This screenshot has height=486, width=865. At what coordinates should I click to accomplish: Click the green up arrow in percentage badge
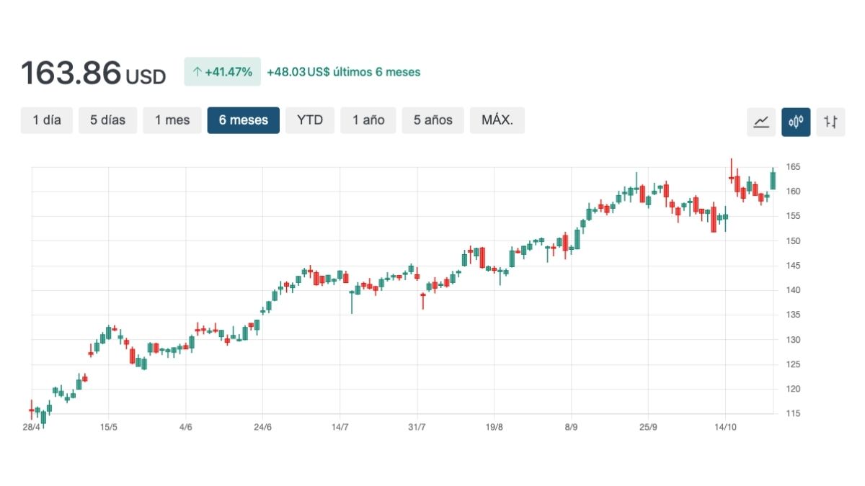197,72
